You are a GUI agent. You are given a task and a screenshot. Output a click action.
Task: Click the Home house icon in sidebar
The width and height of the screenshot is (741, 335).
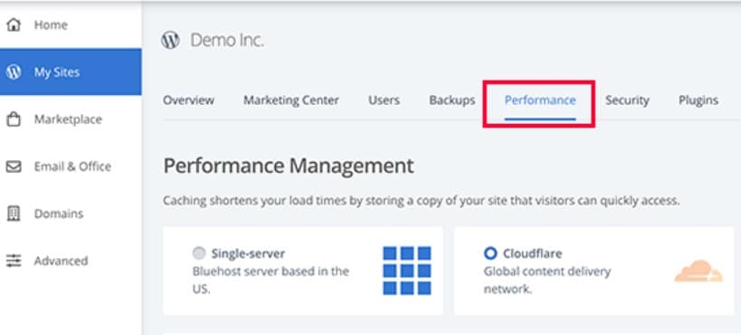click(x=14, y=24)
